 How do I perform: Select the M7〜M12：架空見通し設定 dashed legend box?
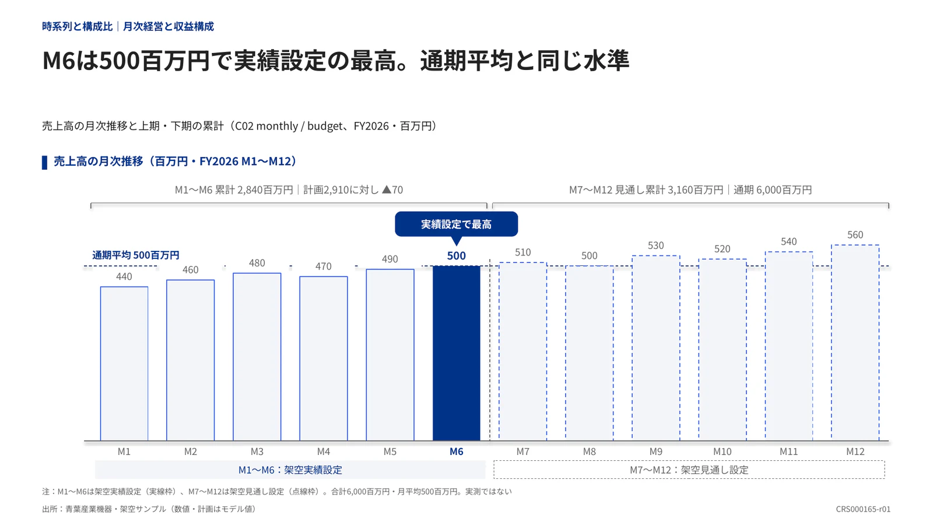(689, 470)
